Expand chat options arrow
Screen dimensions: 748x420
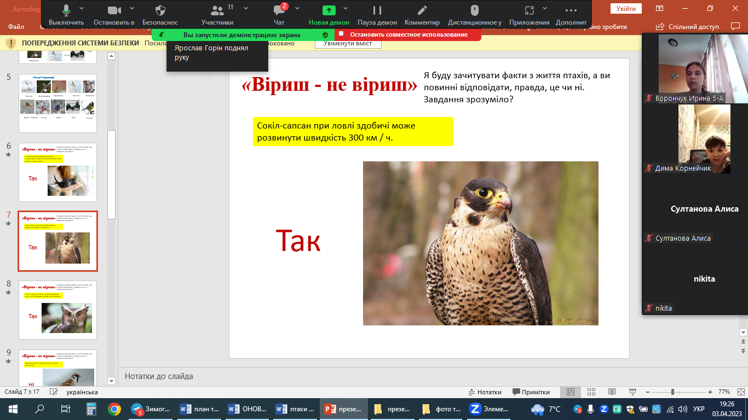(x=297, y=8)
